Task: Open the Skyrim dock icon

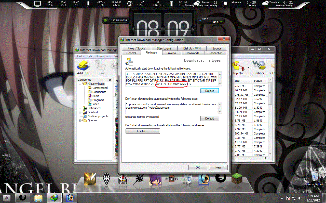Action: 106,179
